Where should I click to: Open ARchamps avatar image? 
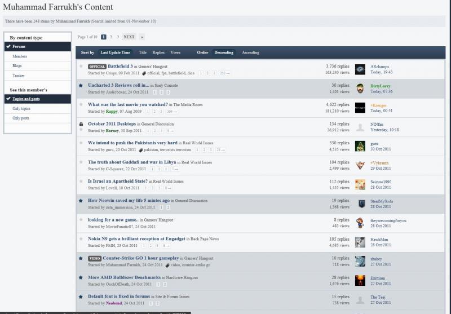click(360, 69)
